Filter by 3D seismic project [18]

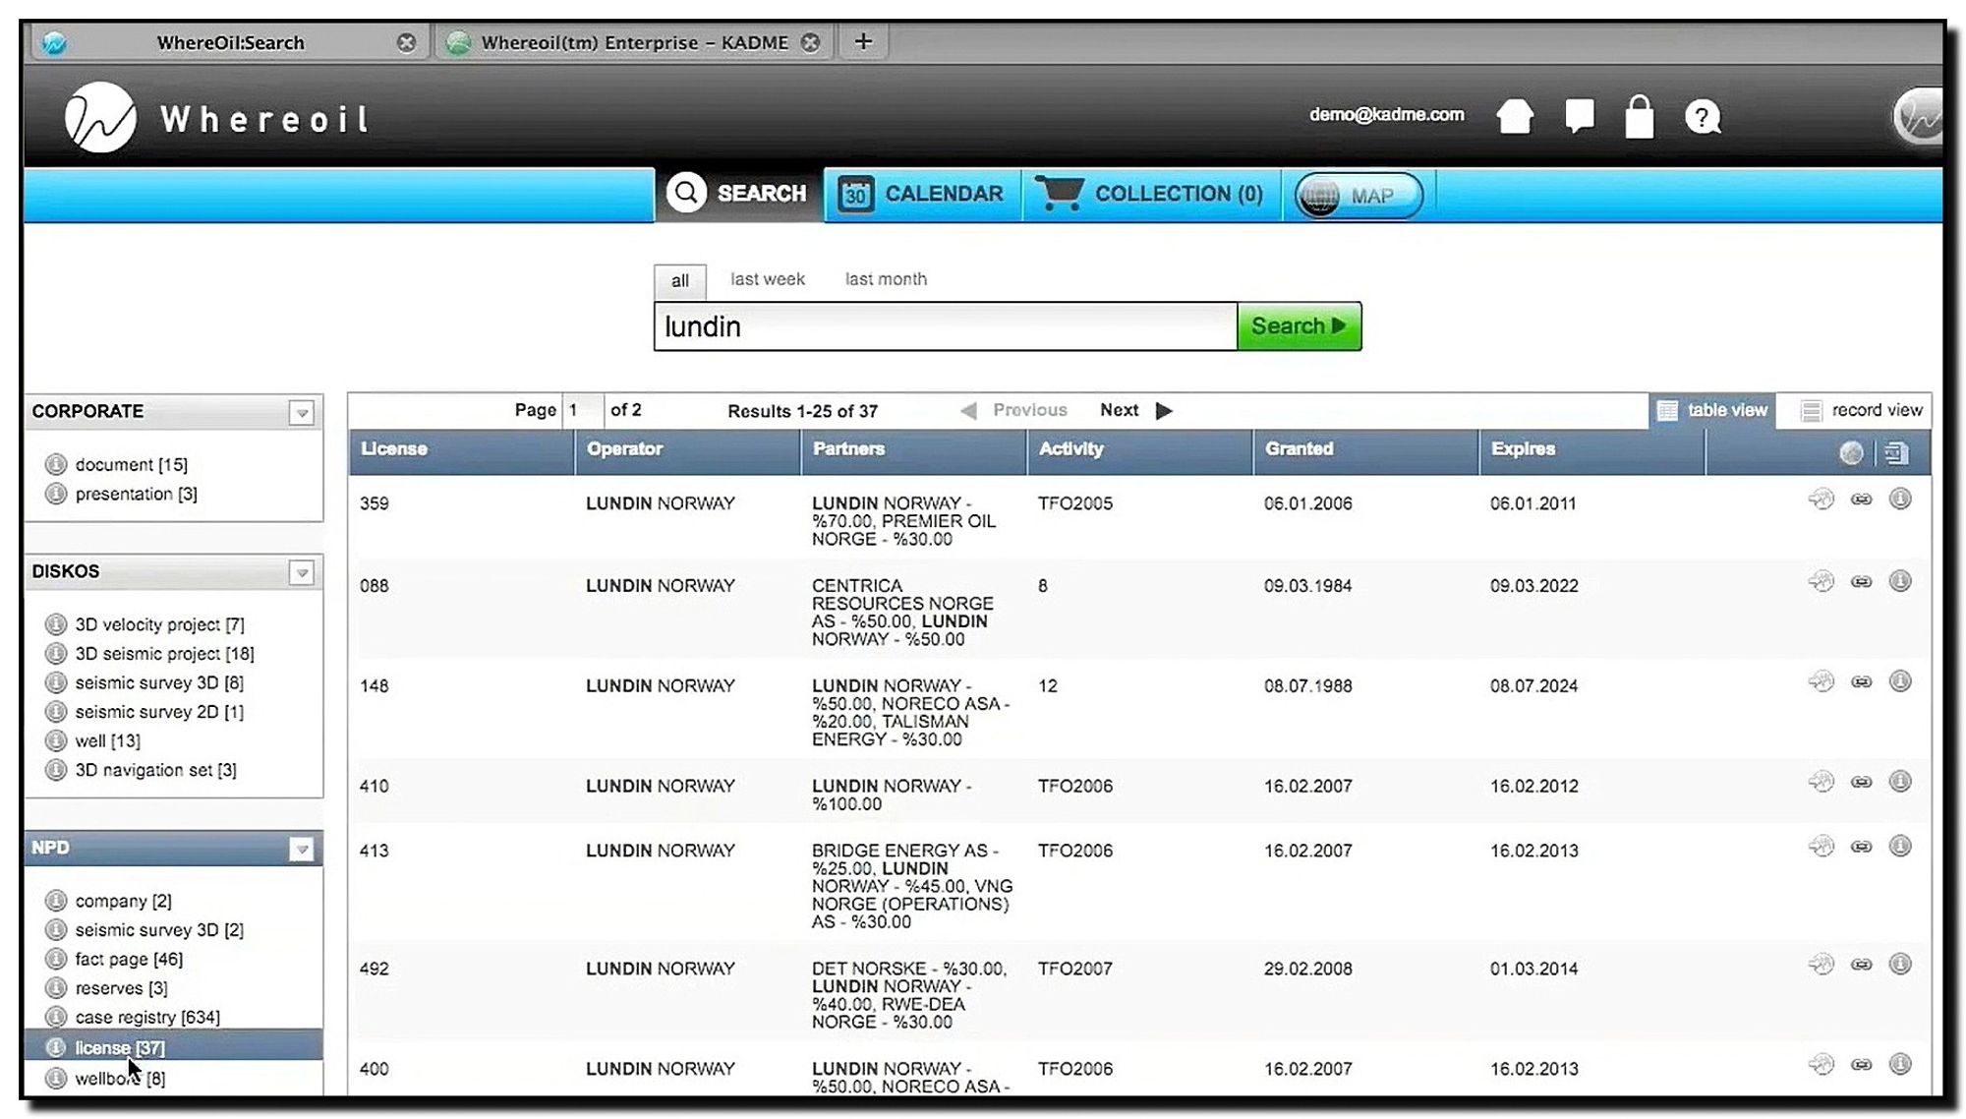point(164,654)
